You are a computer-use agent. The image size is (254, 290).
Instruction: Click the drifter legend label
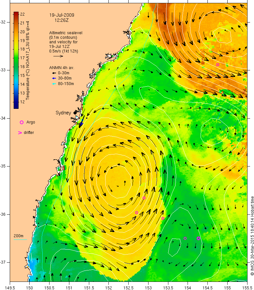(29, 133)
